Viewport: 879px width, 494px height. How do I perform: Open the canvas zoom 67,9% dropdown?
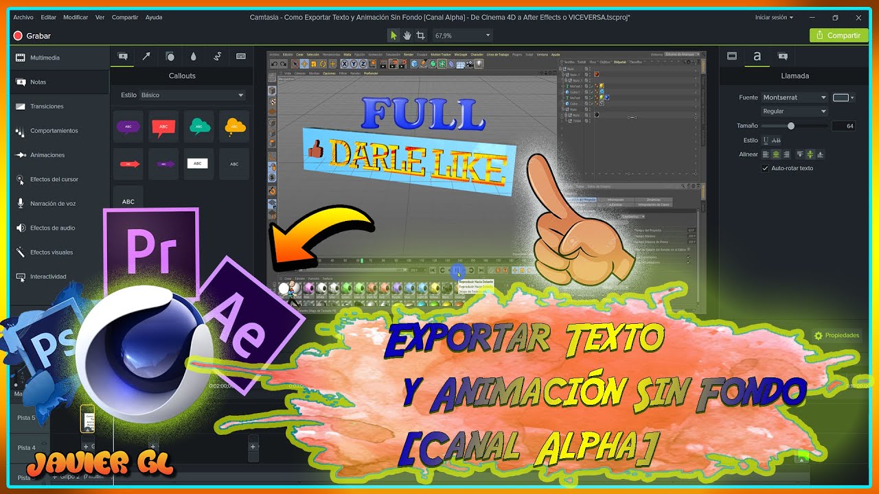click(462, 35)
